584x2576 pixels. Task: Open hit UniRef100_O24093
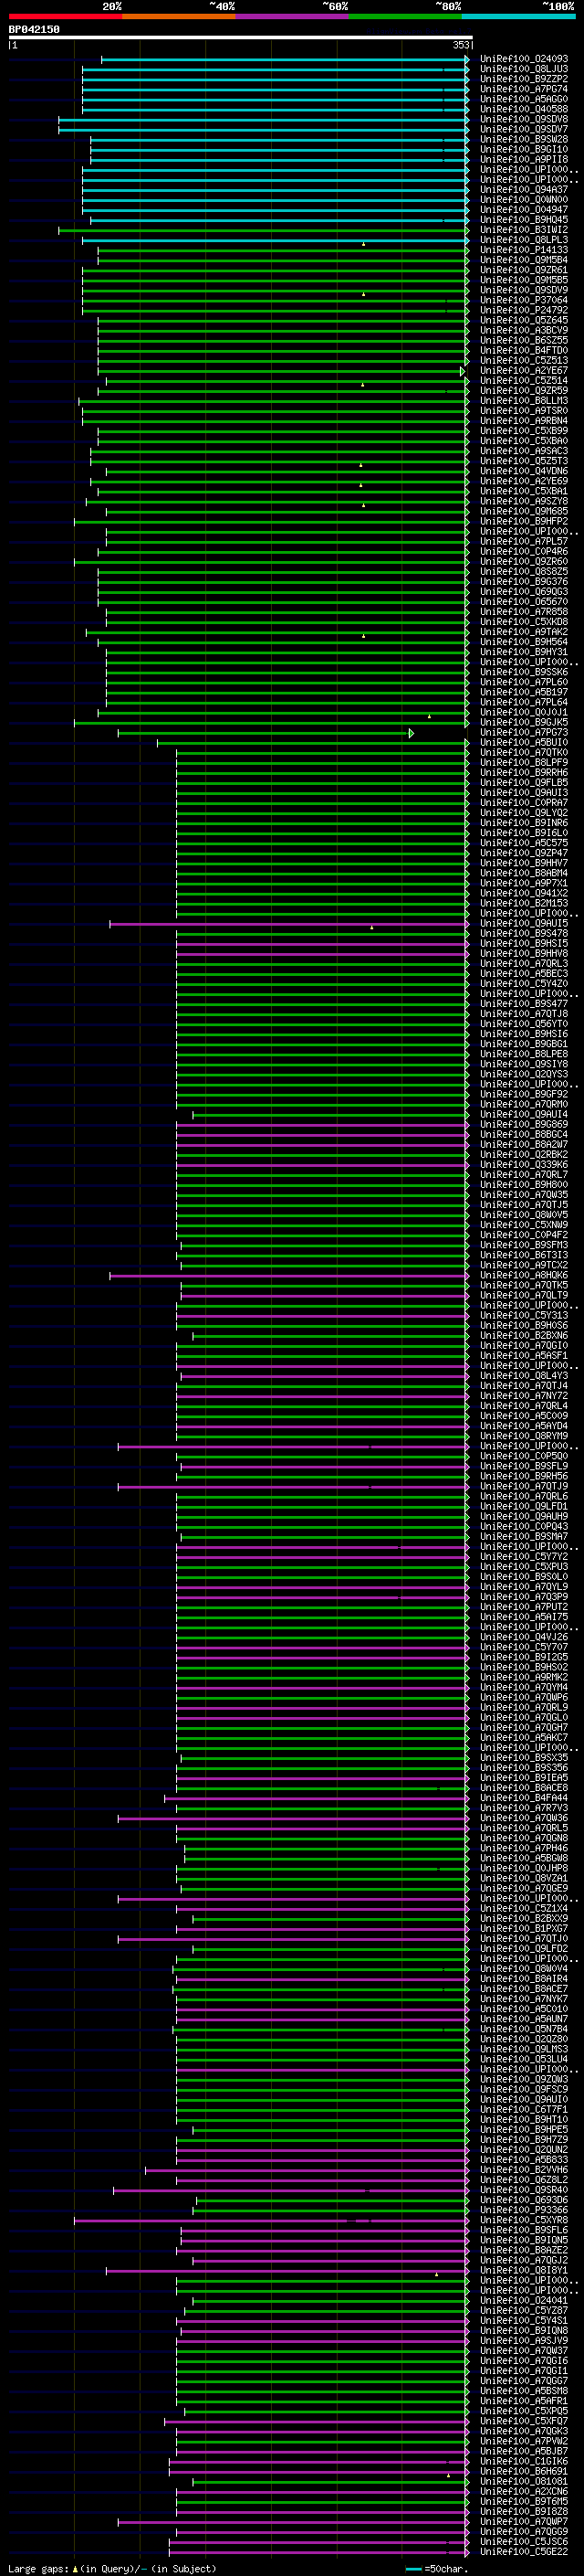524,59
